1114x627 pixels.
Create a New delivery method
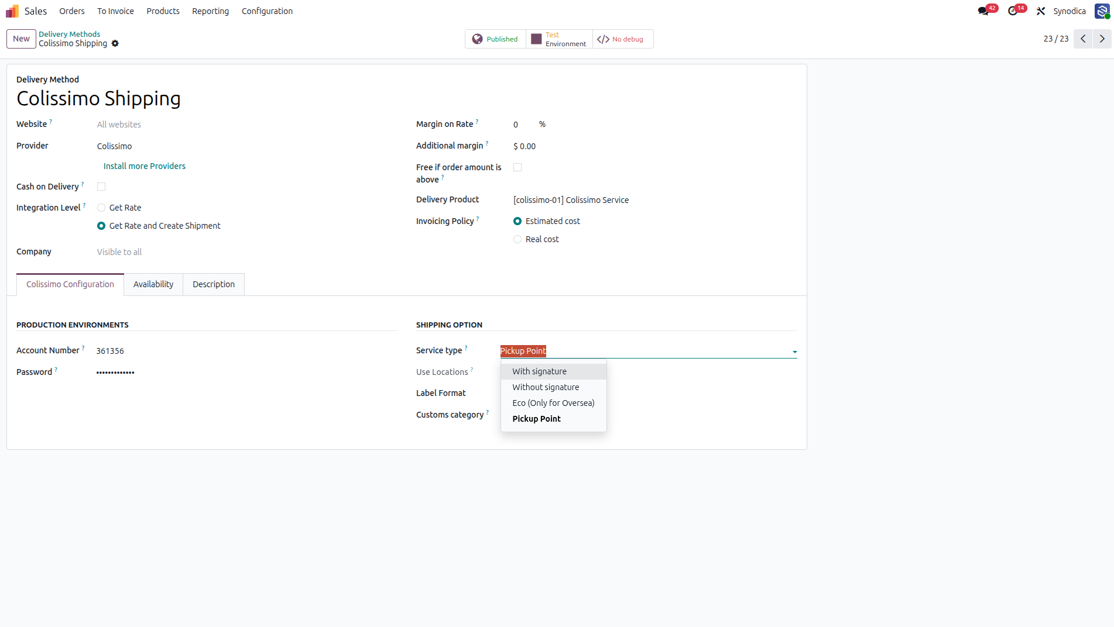pyautogui.click(x=21, y=39)
